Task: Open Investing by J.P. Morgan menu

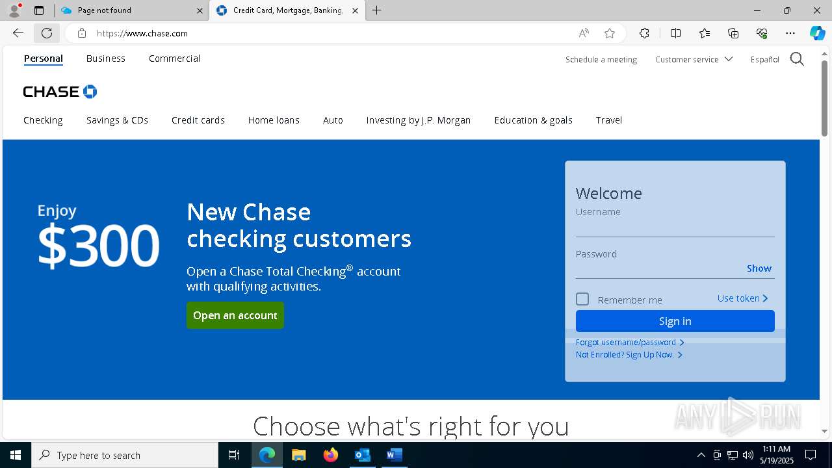Action: (419, 120)
